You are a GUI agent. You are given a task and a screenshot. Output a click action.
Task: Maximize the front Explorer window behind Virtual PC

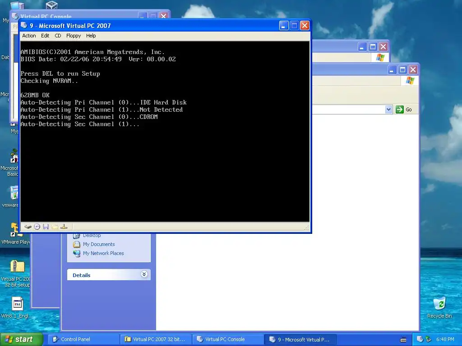pyautogui.click(x=402, y=70)
